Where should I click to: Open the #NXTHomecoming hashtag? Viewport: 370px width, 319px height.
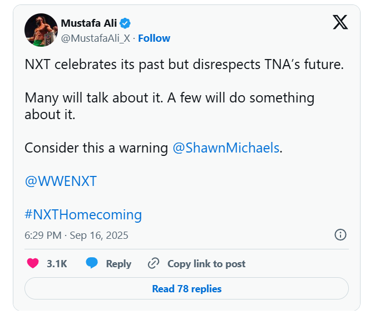[x=83, y=214]
